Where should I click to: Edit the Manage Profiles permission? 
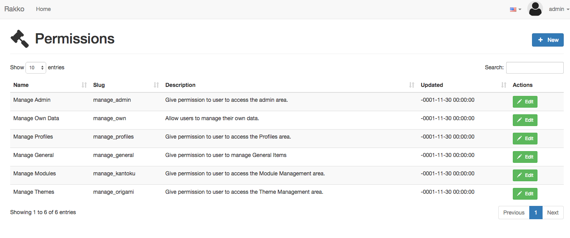tap(525, 139)
